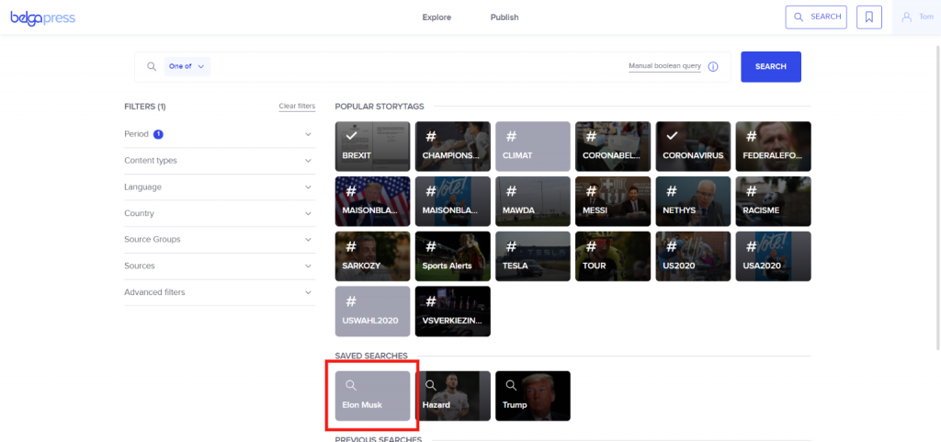Open the bookmark icon button in header
Image resolution: width=941 pixels, height=442 pixels.
point(869,17)
